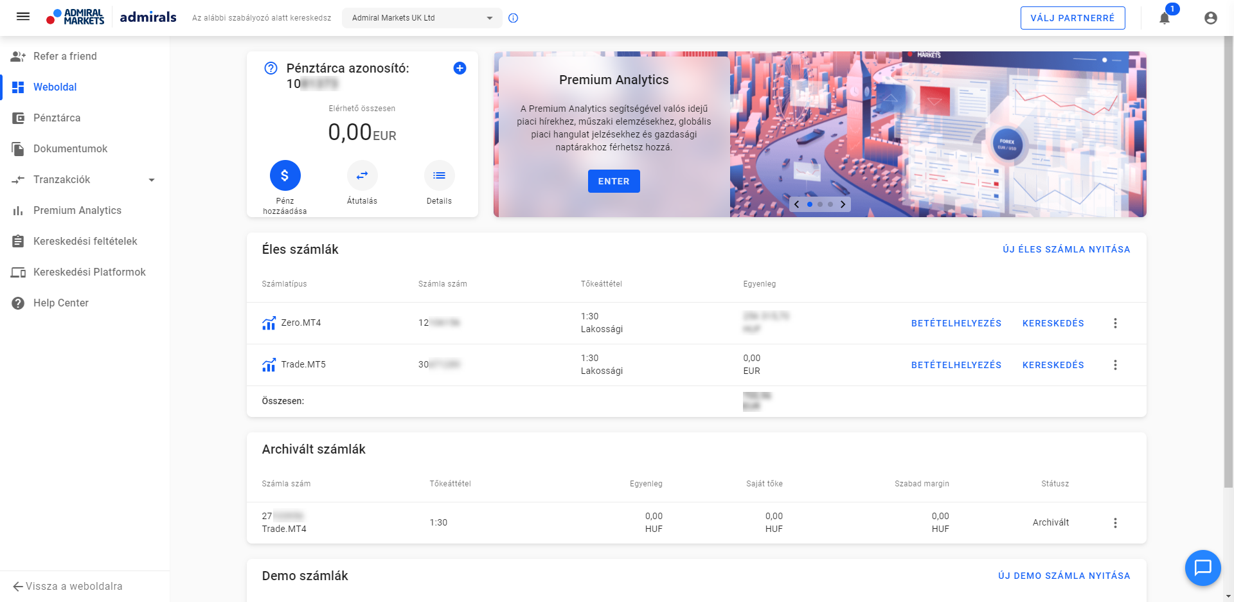This screenshot has width=1234, height=602.
Task: Select Weboldal in sidebar
Action: [85, 87]
